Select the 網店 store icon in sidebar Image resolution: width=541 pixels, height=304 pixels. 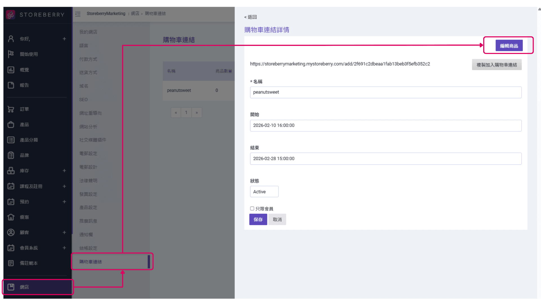point(11,287)
